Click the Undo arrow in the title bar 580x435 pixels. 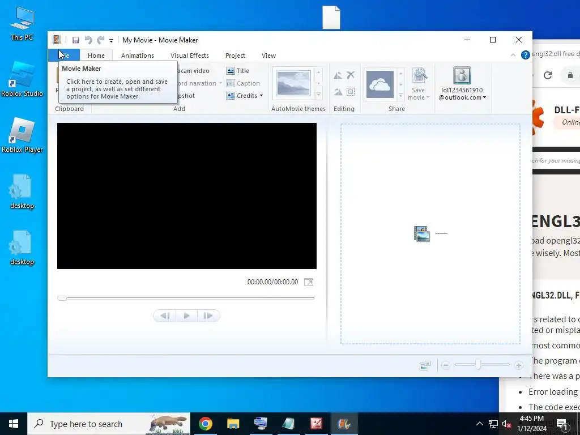(x=88, y=40)
